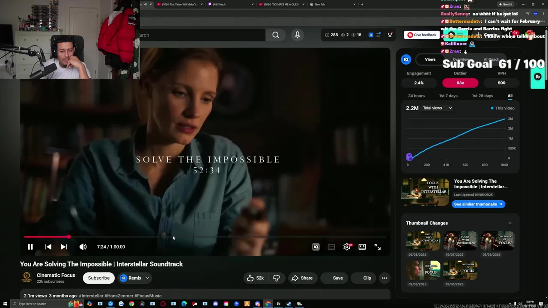This screenshot has height=308, width=548.
Task: Select the All time range
Action: point(510,96)
